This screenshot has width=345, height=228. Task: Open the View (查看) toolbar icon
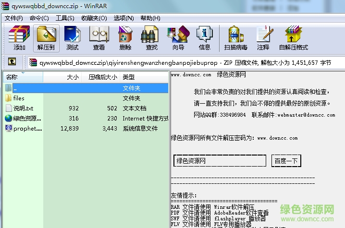99,38
